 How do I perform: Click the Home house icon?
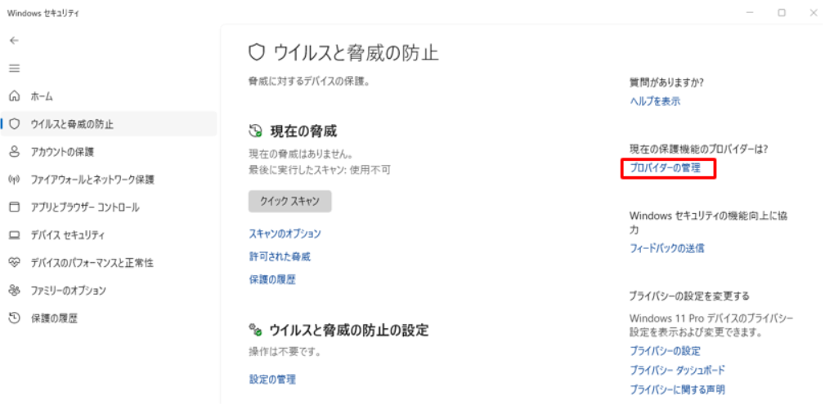click(14, 96)
